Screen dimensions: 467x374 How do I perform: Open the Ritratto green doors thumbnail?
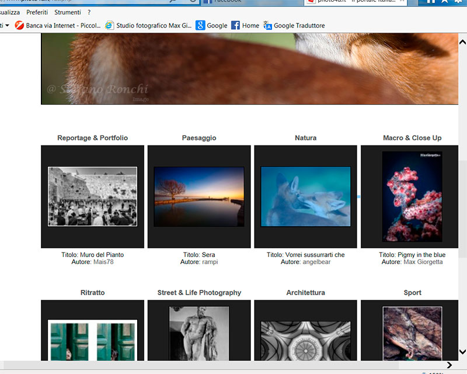click(93, 340)
